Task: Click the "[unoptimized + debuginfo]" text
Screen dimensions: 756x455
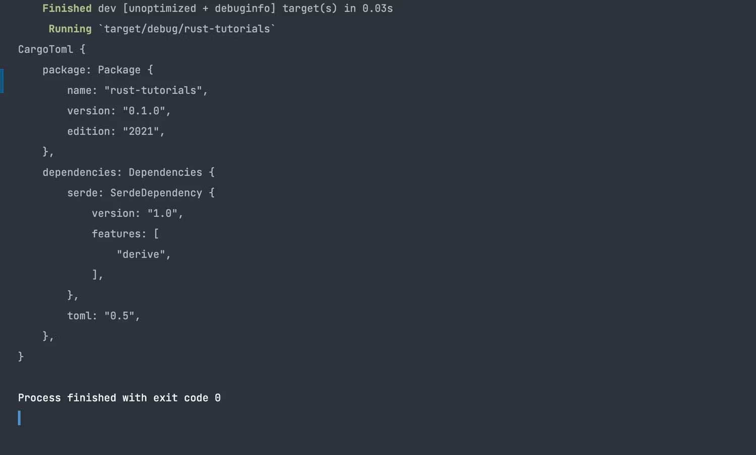Action: (199, 9)
